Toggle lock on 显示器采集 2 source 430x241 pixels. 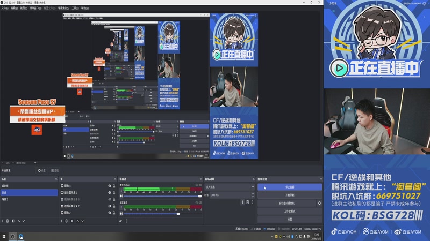pos(114,193)
